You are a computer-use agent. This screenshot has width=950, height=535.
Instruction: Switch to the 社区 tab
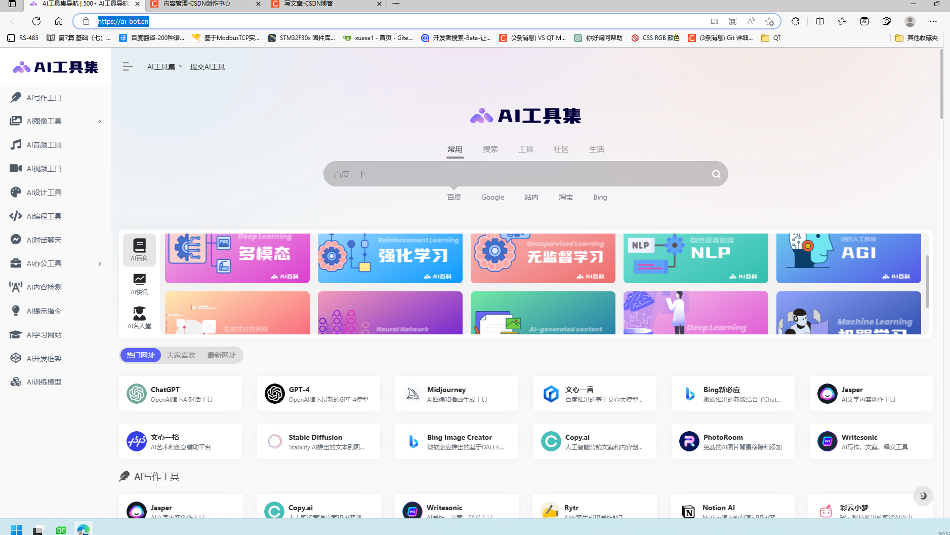click(x=560, y=149)
